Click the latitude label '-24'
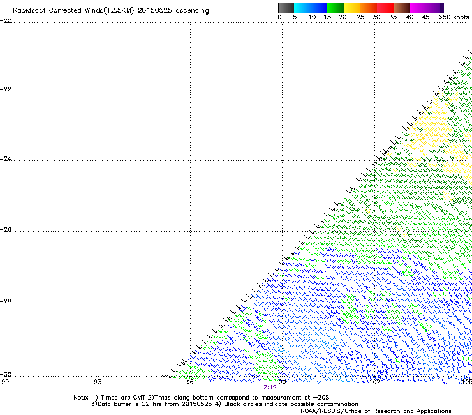The image size is (472, 415). (6, 159)
